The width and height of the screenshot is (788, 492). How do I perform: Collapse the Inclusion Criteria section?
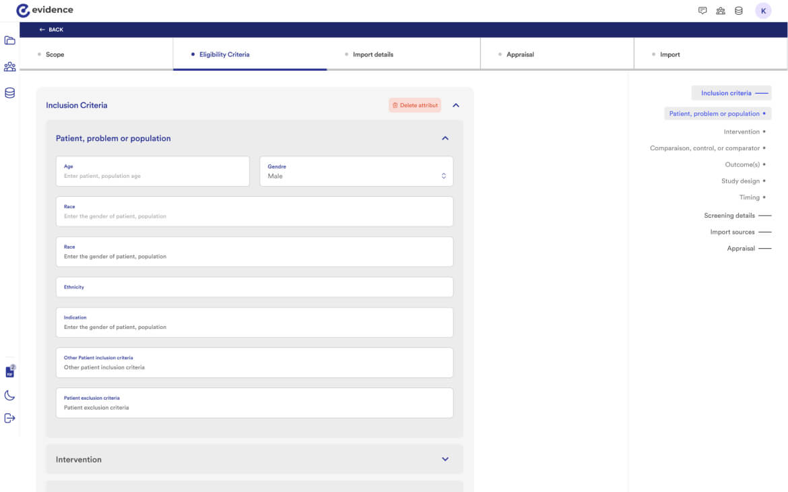point(456,105)
